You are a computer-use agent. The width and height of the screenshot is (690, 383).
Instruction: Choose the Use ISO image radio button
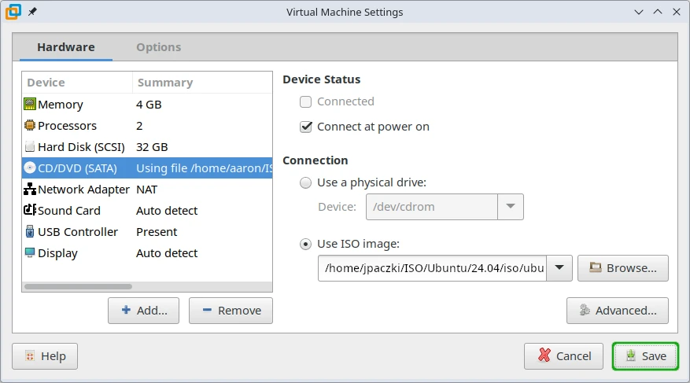pos(306,244)
